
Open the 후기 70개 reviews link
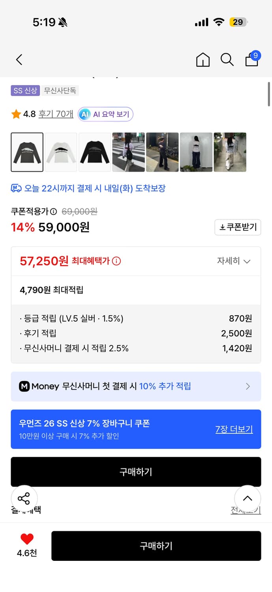pyautogui.click(x=56, y=114)
